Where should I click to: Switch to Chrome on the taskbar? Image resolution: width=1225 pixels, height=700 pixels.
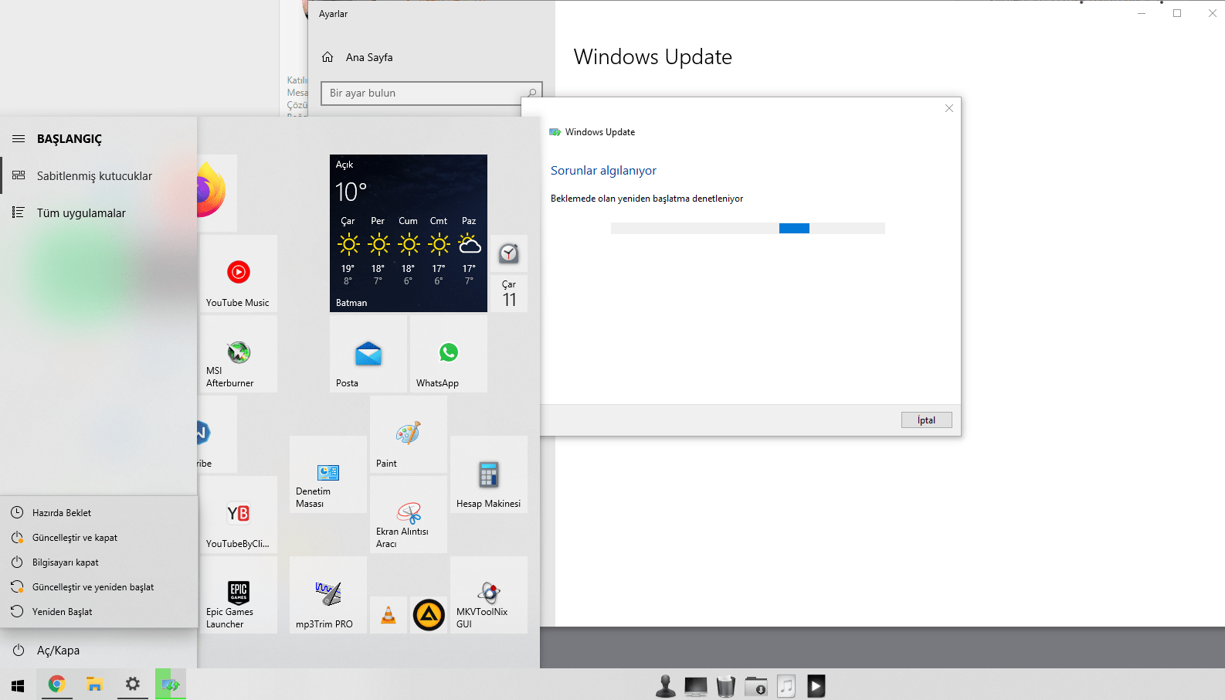click(56, 685)
